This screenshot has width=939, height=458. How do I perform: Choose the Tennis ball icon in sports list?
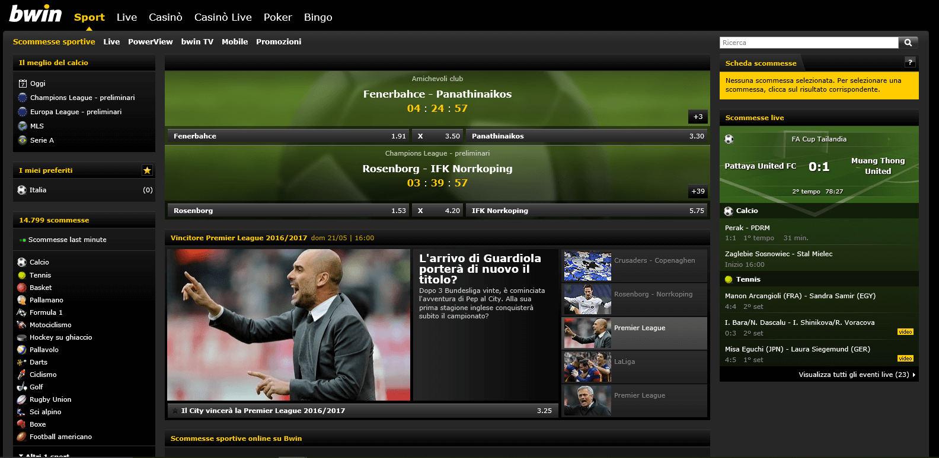point(22,275)
